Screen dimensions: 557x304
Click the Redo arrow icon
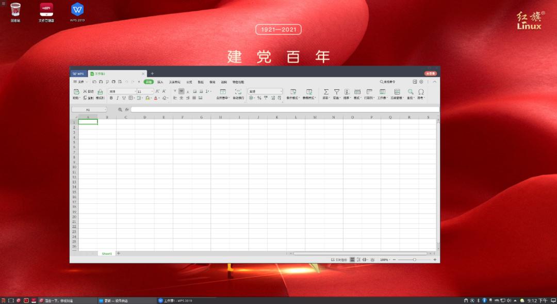coord(133,82)
